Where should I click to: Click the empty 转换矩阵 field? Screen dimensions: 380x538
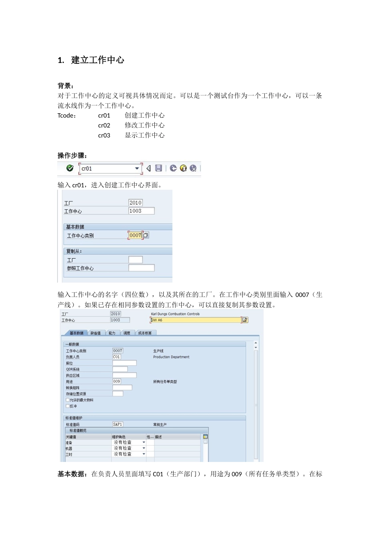122,387
